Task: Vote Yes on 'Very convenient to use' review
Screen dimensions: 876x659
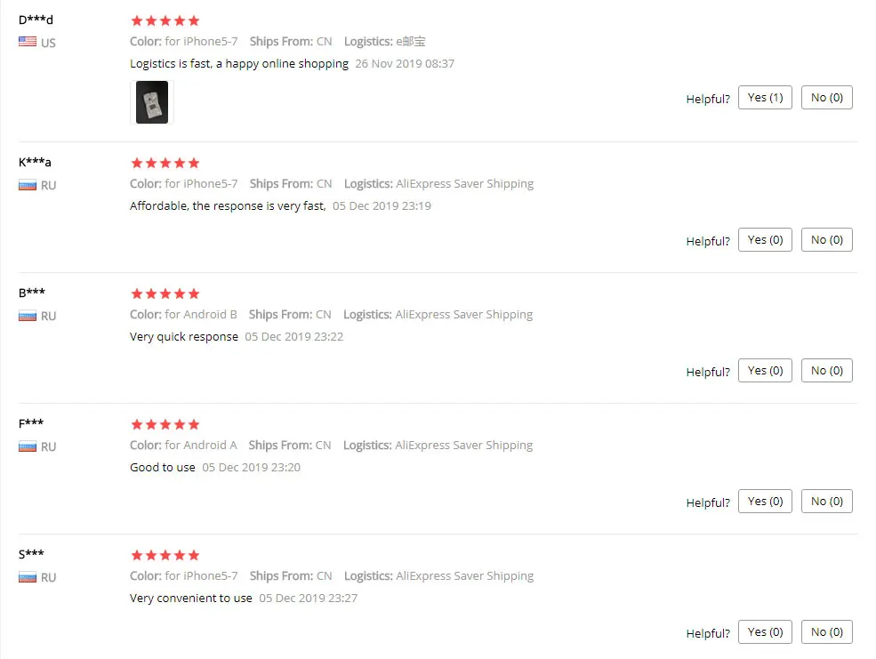Action: tap(765, 632)
